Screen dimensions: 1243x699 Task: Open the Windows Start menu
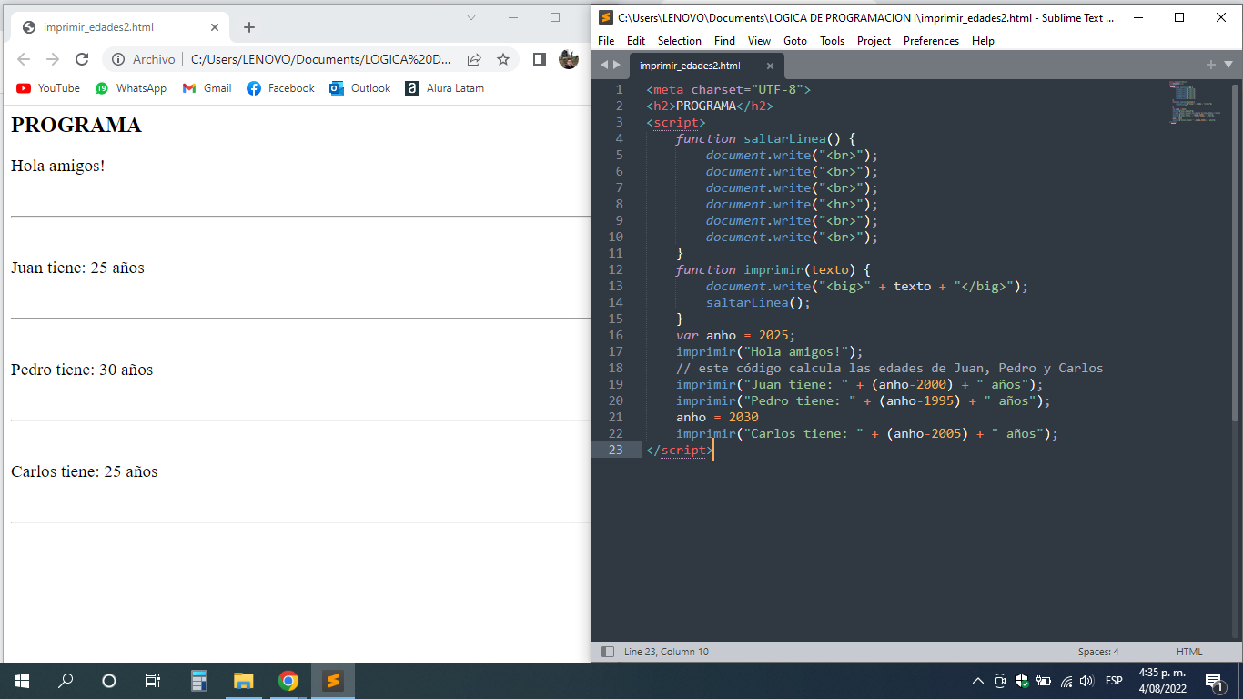pyautogui.click(x=22, y=681)
